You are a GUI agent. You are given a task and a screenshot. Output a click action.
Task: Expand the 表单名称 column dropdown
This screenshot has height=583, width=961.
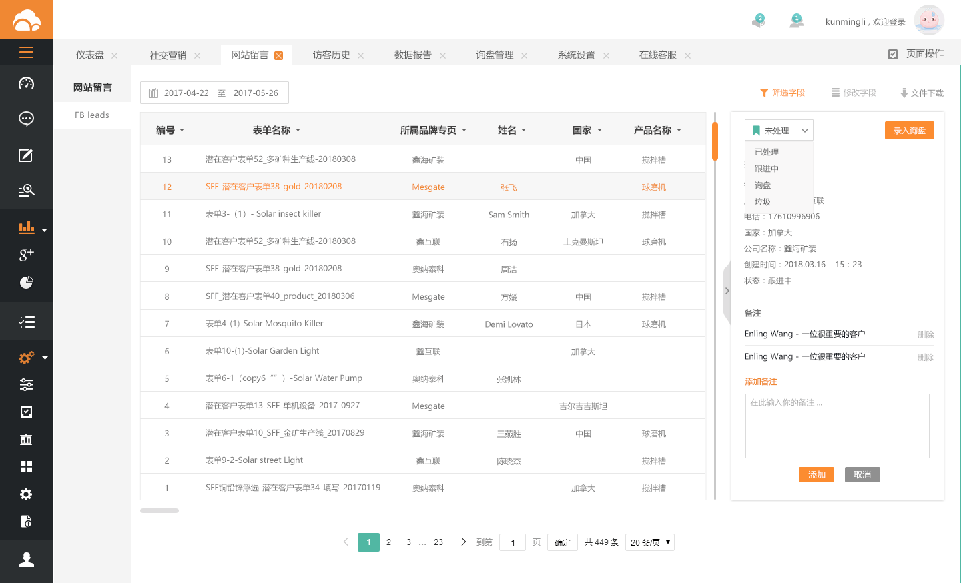pos(298,131)
